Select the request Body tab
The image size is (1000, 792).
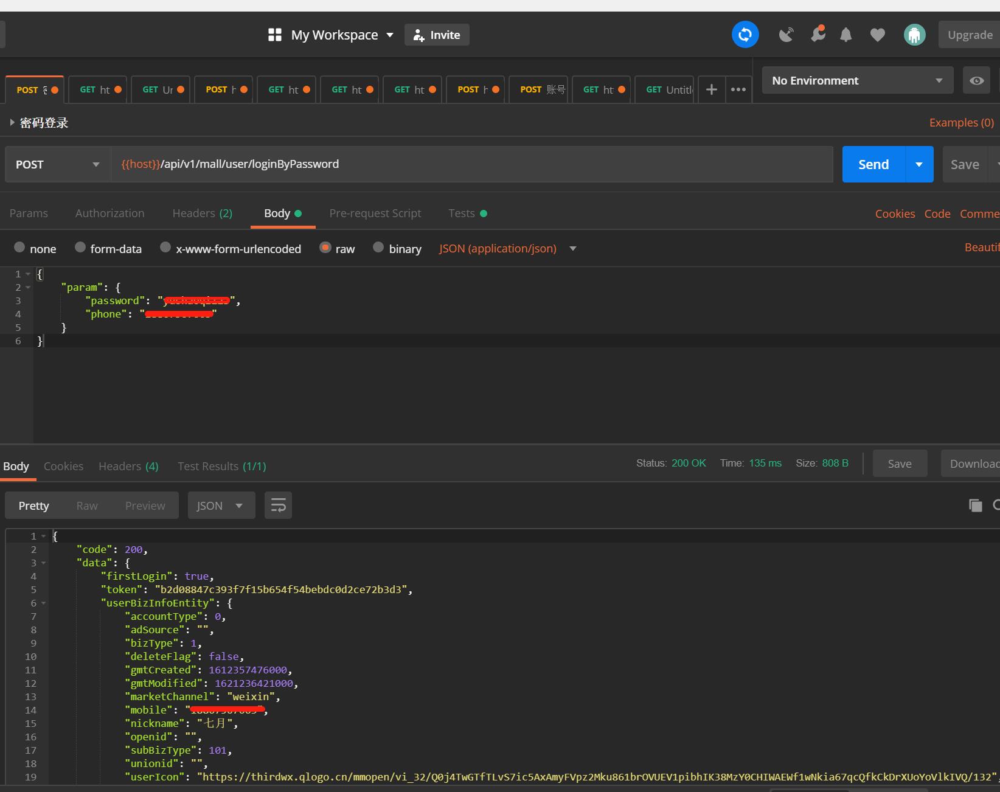click(283, 213)
